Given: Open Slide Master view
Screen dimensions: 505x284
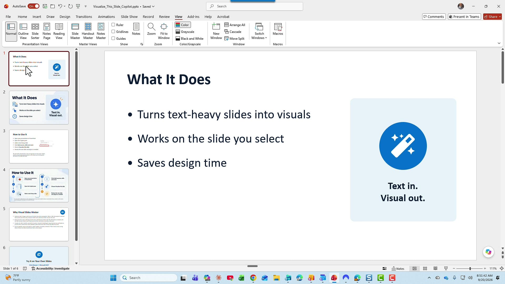Looking at the screenshot, I should tap(75, 31).
